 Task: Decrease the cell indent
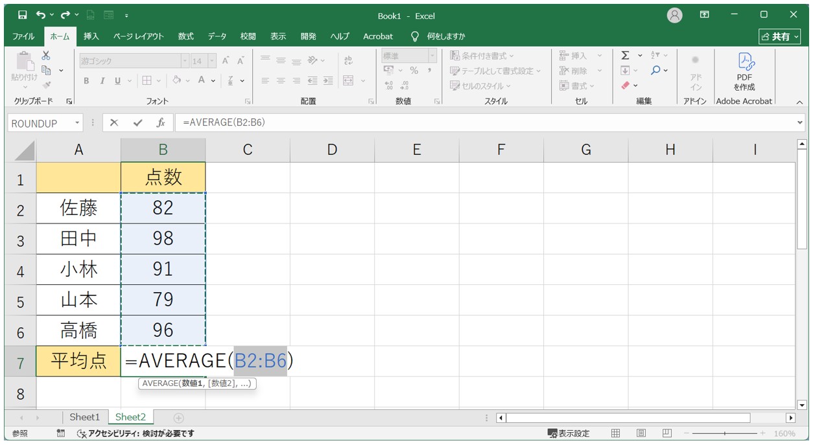[x=313, y=80]
